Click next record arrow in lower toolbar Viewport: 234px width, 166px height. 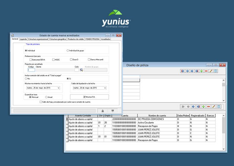coord(193,106)
